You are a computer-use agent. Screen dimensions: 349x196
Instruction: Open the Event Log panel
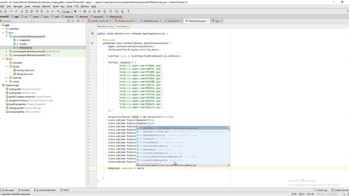coord(320,190)
